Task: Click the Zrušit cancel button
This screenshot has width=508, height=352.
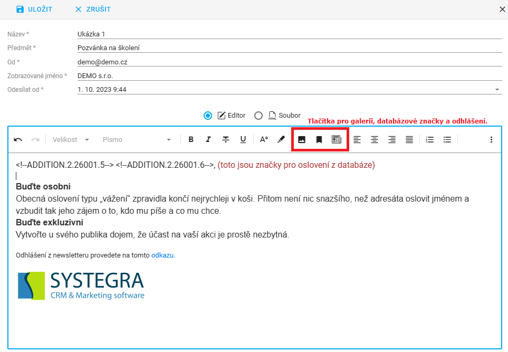Action: pos(93,9)
